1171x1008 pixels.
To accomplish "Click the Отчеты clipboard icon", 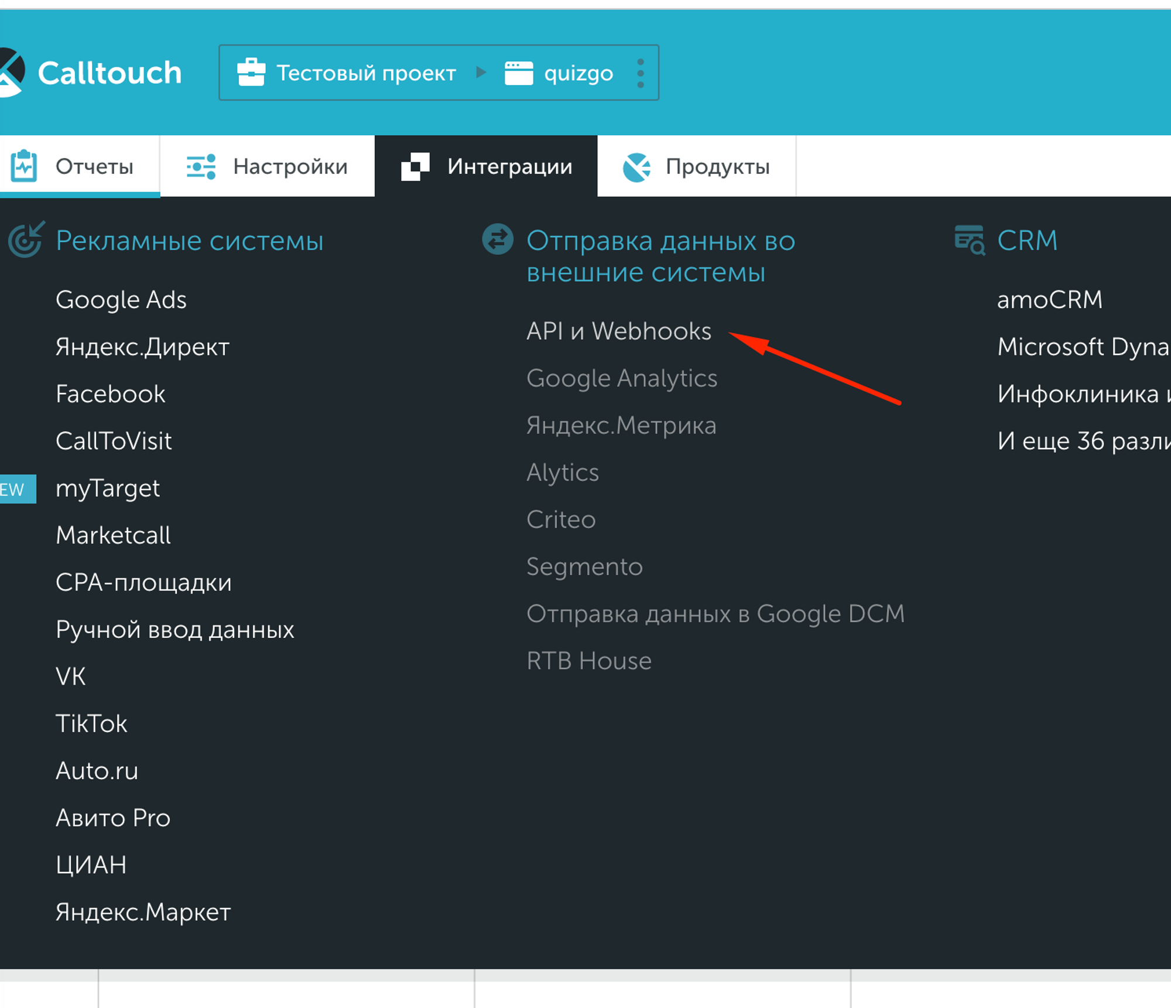I will pyautogui.click(x=24, y=166).
